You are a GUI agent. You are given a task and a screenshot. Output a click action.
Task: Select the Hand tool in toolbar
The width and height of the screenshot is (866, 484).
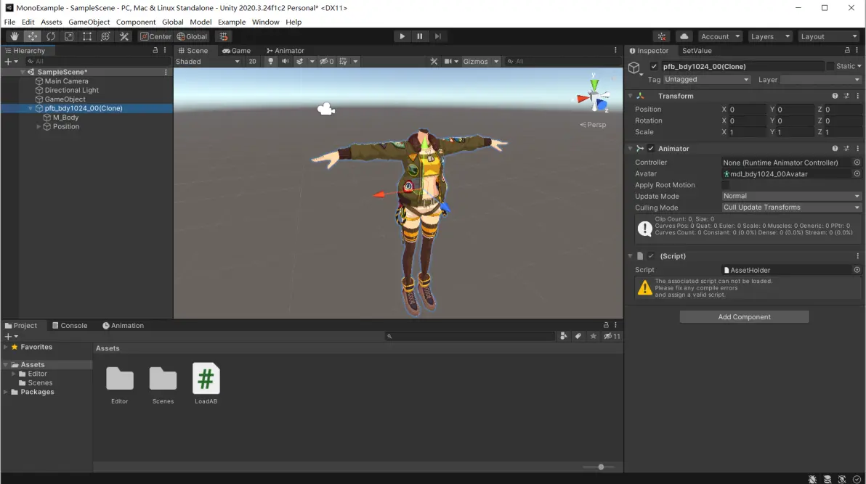pyautogui.click(x=15, y=36)
